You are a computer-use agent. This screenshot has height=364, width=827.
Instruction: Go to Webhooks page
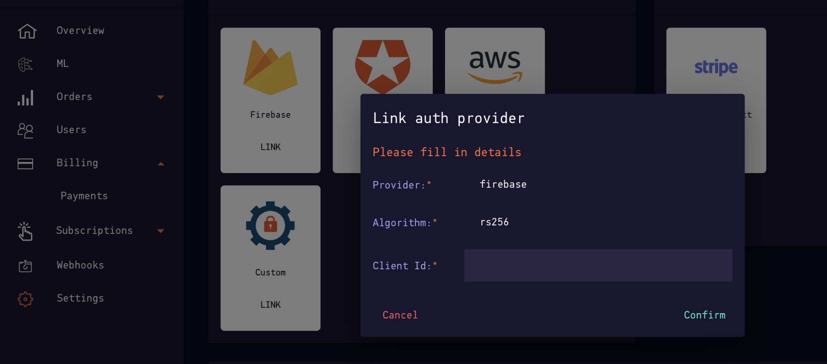tap(80, 265)
